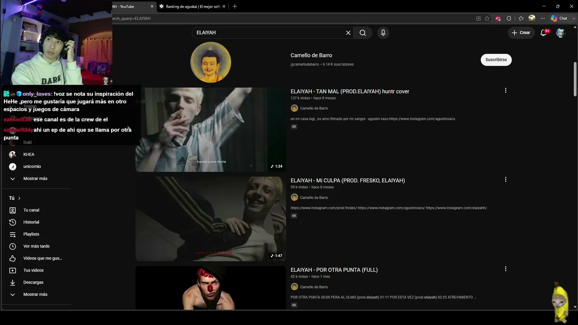Visit Camello de Barro under POR OTRA PUNTA
The height and width of the screenshot is (325, 578).
pos(314,287)
